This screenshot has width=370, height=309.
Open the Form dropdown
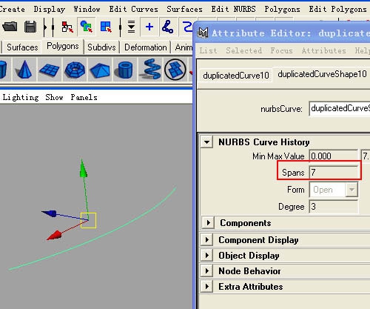coord(333,190)
